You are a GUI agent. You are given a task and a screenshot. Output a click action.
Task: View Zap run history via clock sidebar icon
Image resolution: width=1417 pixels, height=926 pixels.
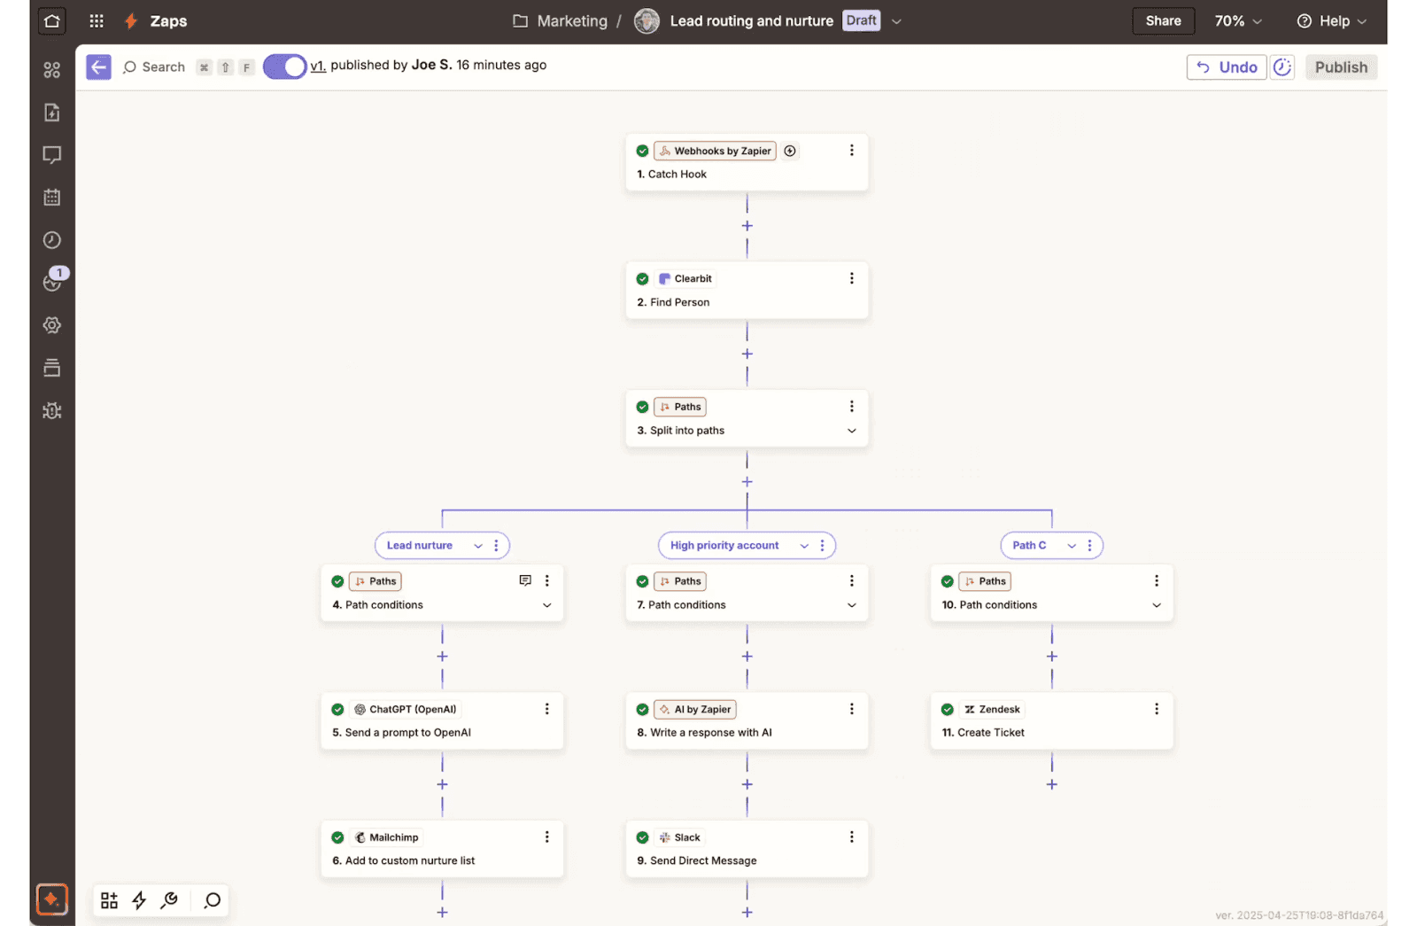pos(51,240)
